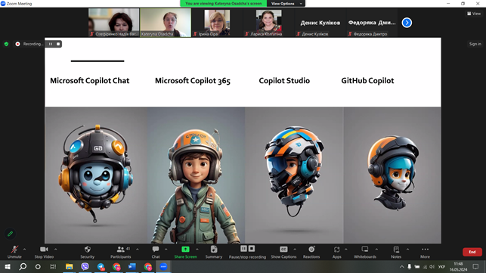Unmute the microphone
486x273 pixels.
[x=14, y=252]
